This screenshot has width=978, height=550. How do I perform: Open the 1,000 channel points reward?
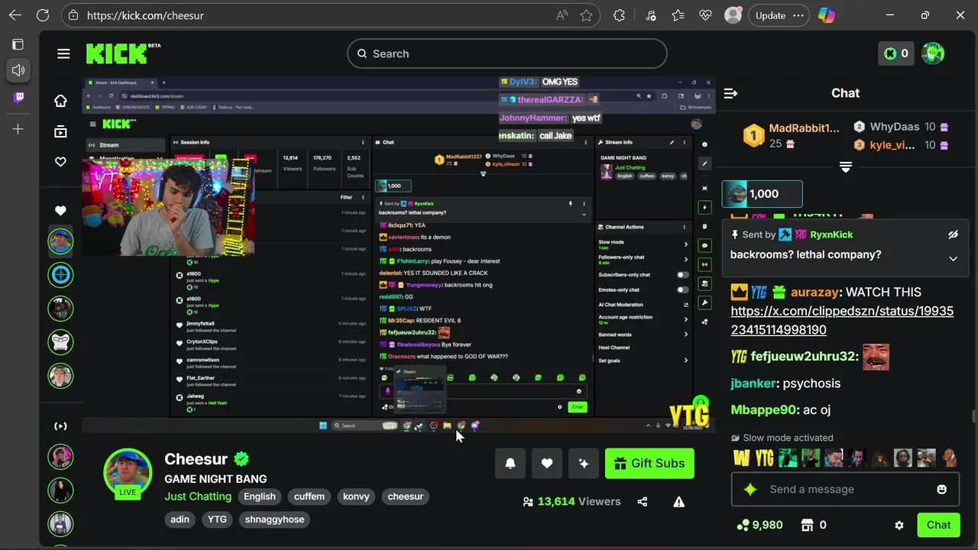(x=763, y=194)
